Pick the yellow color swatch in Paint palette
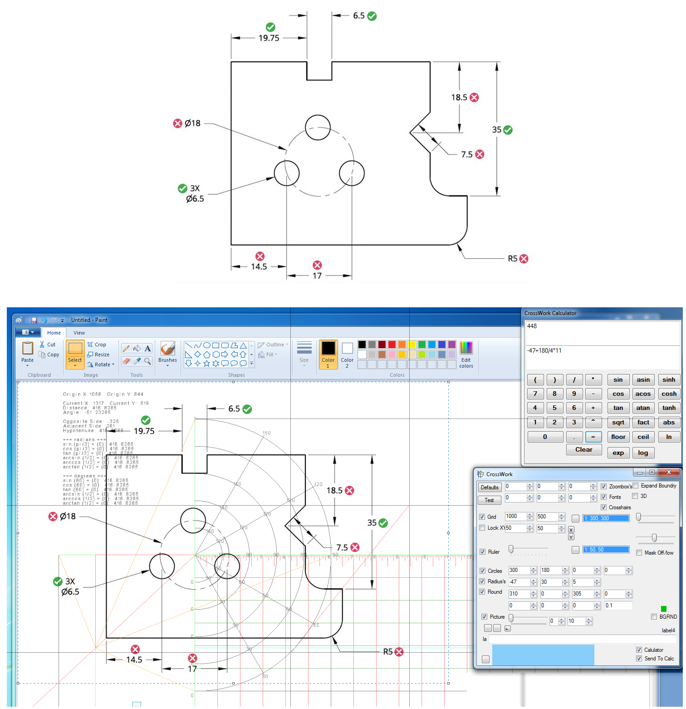The height and width of the screenshot is (709, 686). coord(412,345)
